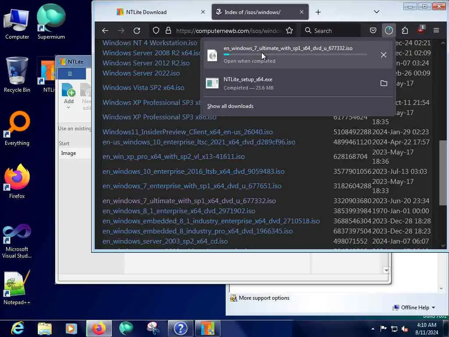Bookmark this page with the star icon
Viewport: 449px width, 337px height.
point(289,31)
